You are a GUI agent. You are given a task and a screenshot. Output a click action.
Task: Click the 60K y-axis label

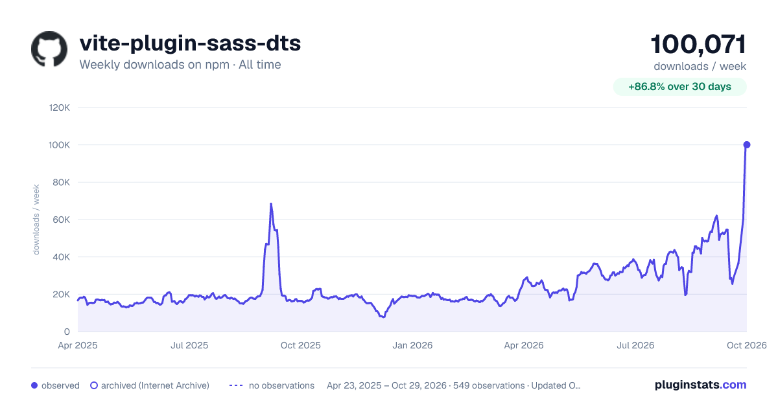coord(62,220)
